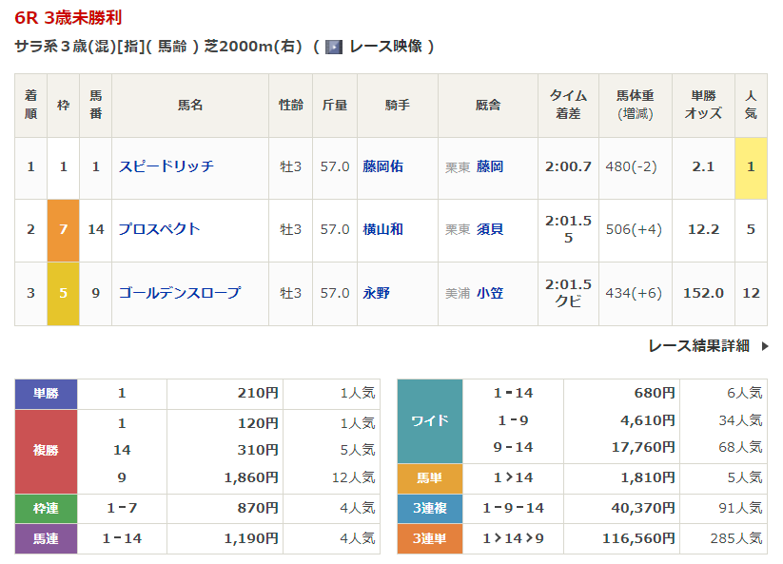Click the teal ワイド payout label
The height and width of the screenshot is (564, 783).
click(429, 420)
